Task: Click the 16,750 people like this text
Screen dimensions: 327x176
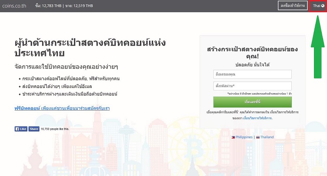Action: pos(55,129)
